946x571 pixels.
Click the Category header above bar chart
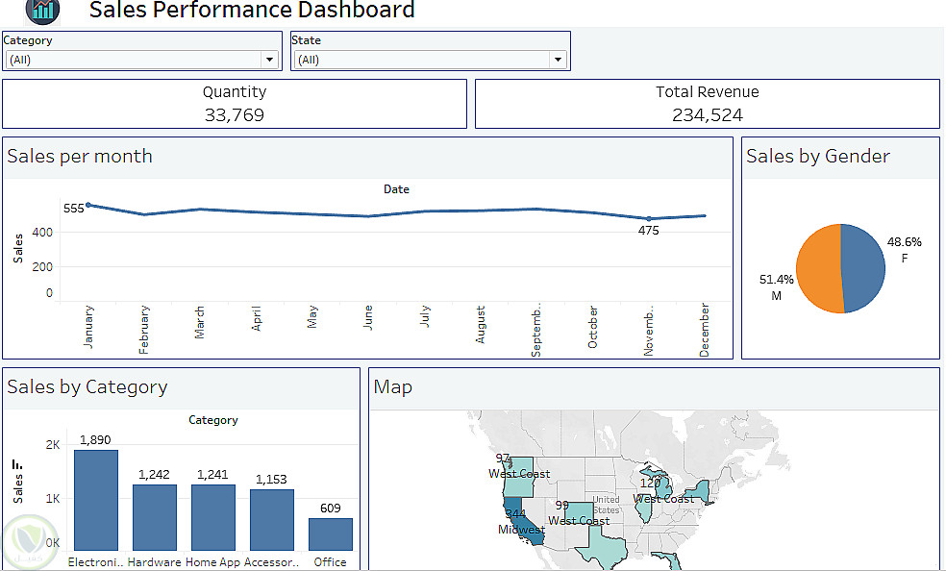click(213, 420)
